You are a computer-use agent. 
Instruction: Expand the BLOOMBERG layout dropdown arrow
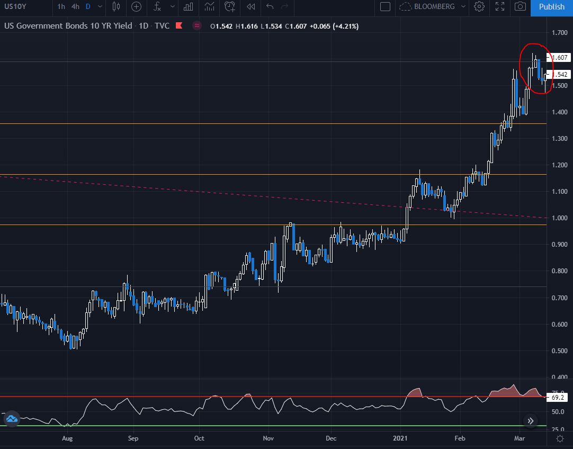(463, 6)
